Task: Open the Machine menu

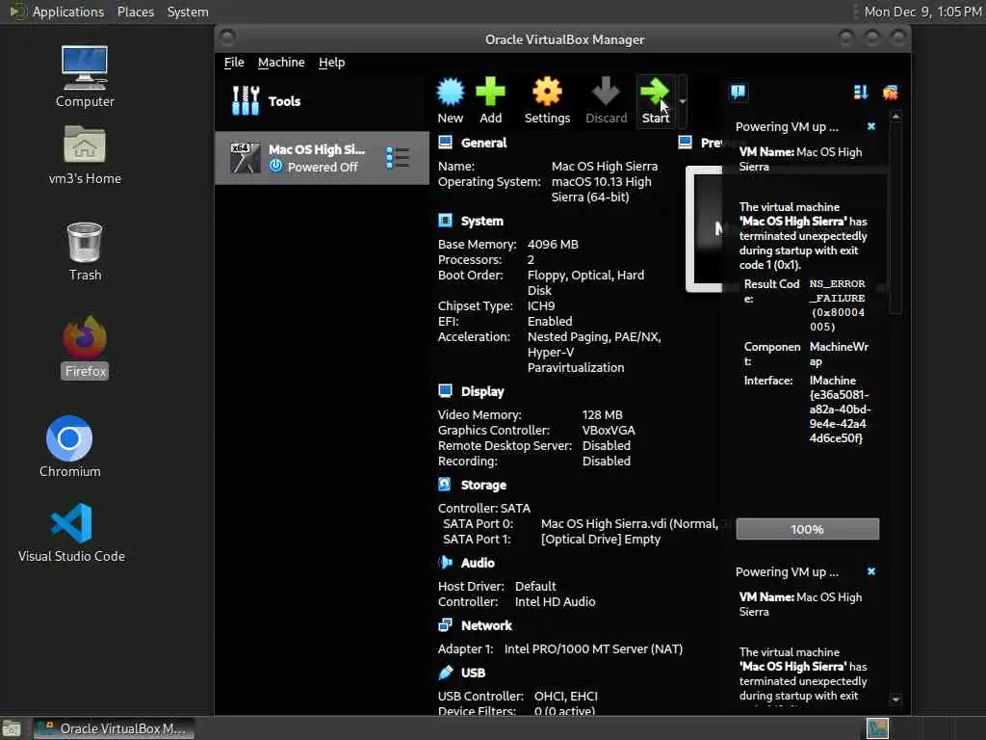Action: (x=281, y=63)
